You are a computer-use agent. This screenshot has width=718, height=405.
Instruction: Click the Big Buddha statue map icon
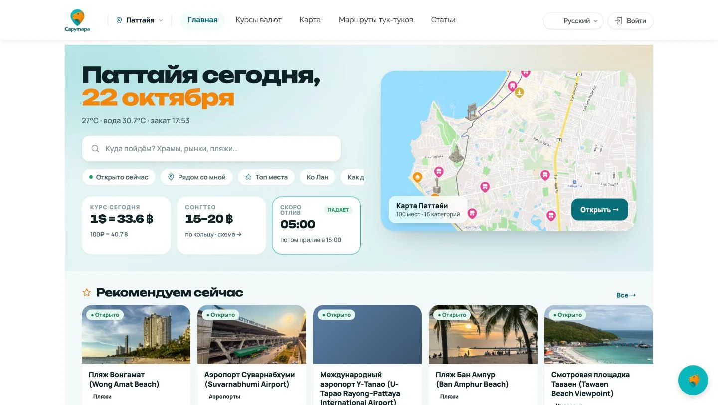pos(456,153)
